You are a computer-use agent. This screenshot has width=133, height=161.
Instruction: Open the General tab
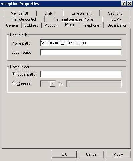pos(12,25)
